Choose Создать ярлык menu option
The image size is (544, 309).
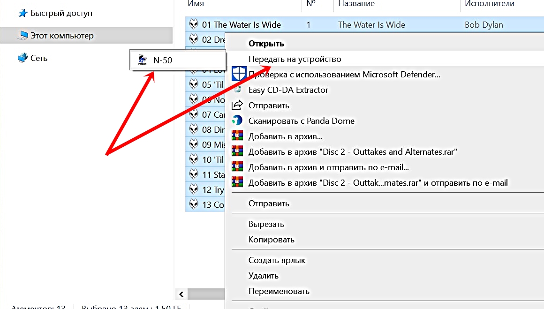point(277,260)
